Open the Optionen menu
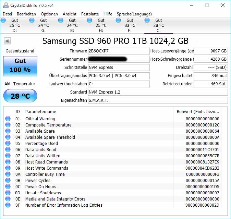 [49, 14]
